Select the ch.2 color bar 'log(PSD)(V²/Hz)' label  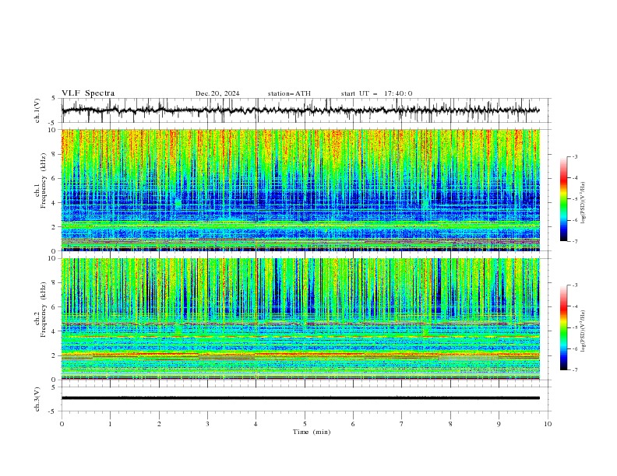[583, 331]
